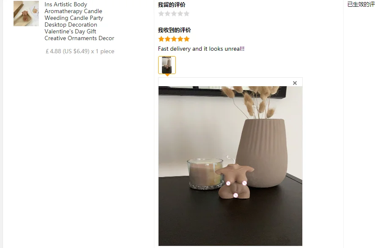Rate one star under 我留的评价
Viewport: 375px width, 248px height.
tap(161, 14)
